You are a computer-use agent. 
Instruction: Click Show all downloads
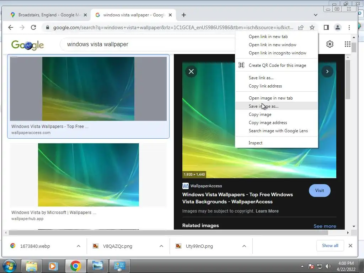tap(330, 246)
